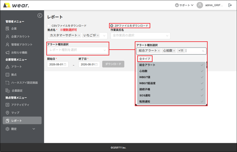Click the admin_GRIF... username
Screen dimensions: 237x152
pyautogui.click(x=214, y=5)
